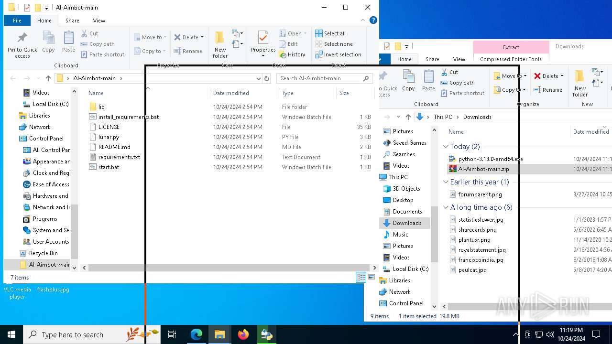Expand the address bar history in AI-Aimbot-main
Screen dimensions: 612x344
pyautogui.click(x=259, y=78)
